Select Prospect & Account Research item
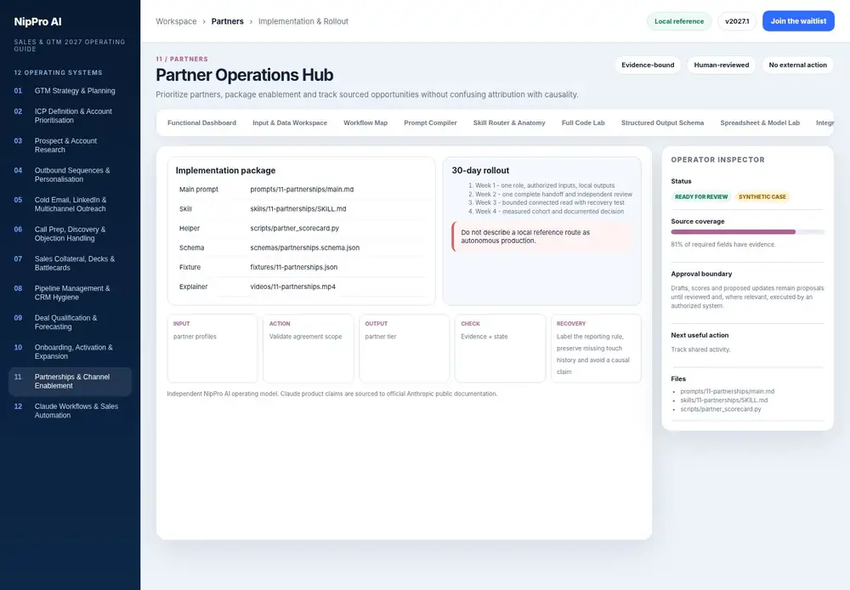The height and width of the screenshot is (590, 850). [70, 145]
